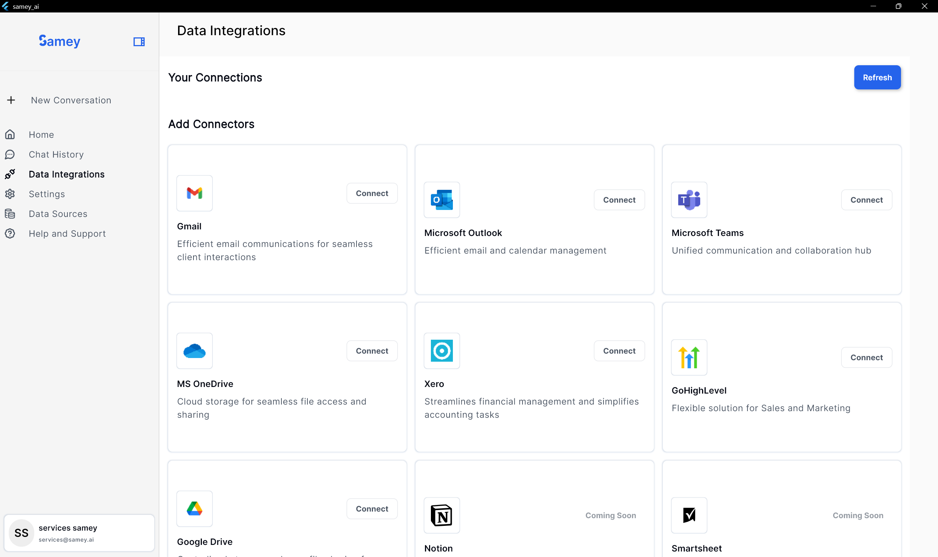
Task: Open Help and Support
Action: coord(67,233)
